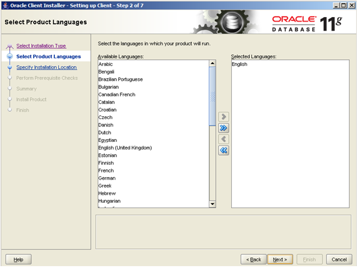Click the remove all languages double-arrow button
The image size is (359, 269).
pyautogui.click(x=224, y=150)
